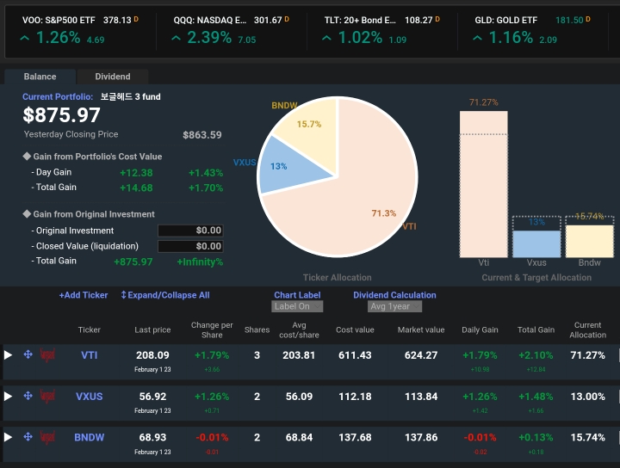Click the move handle icon for VXUS
Viewport: 620px width, 468px height.
click(x=28, y=396)
